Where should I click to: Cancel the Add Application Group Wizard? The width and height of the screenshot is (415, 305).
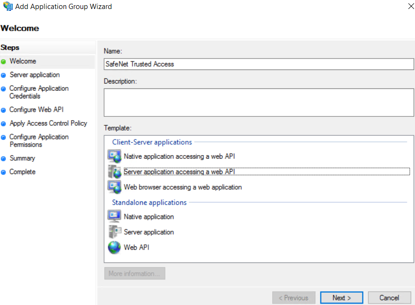click(389, 298)
